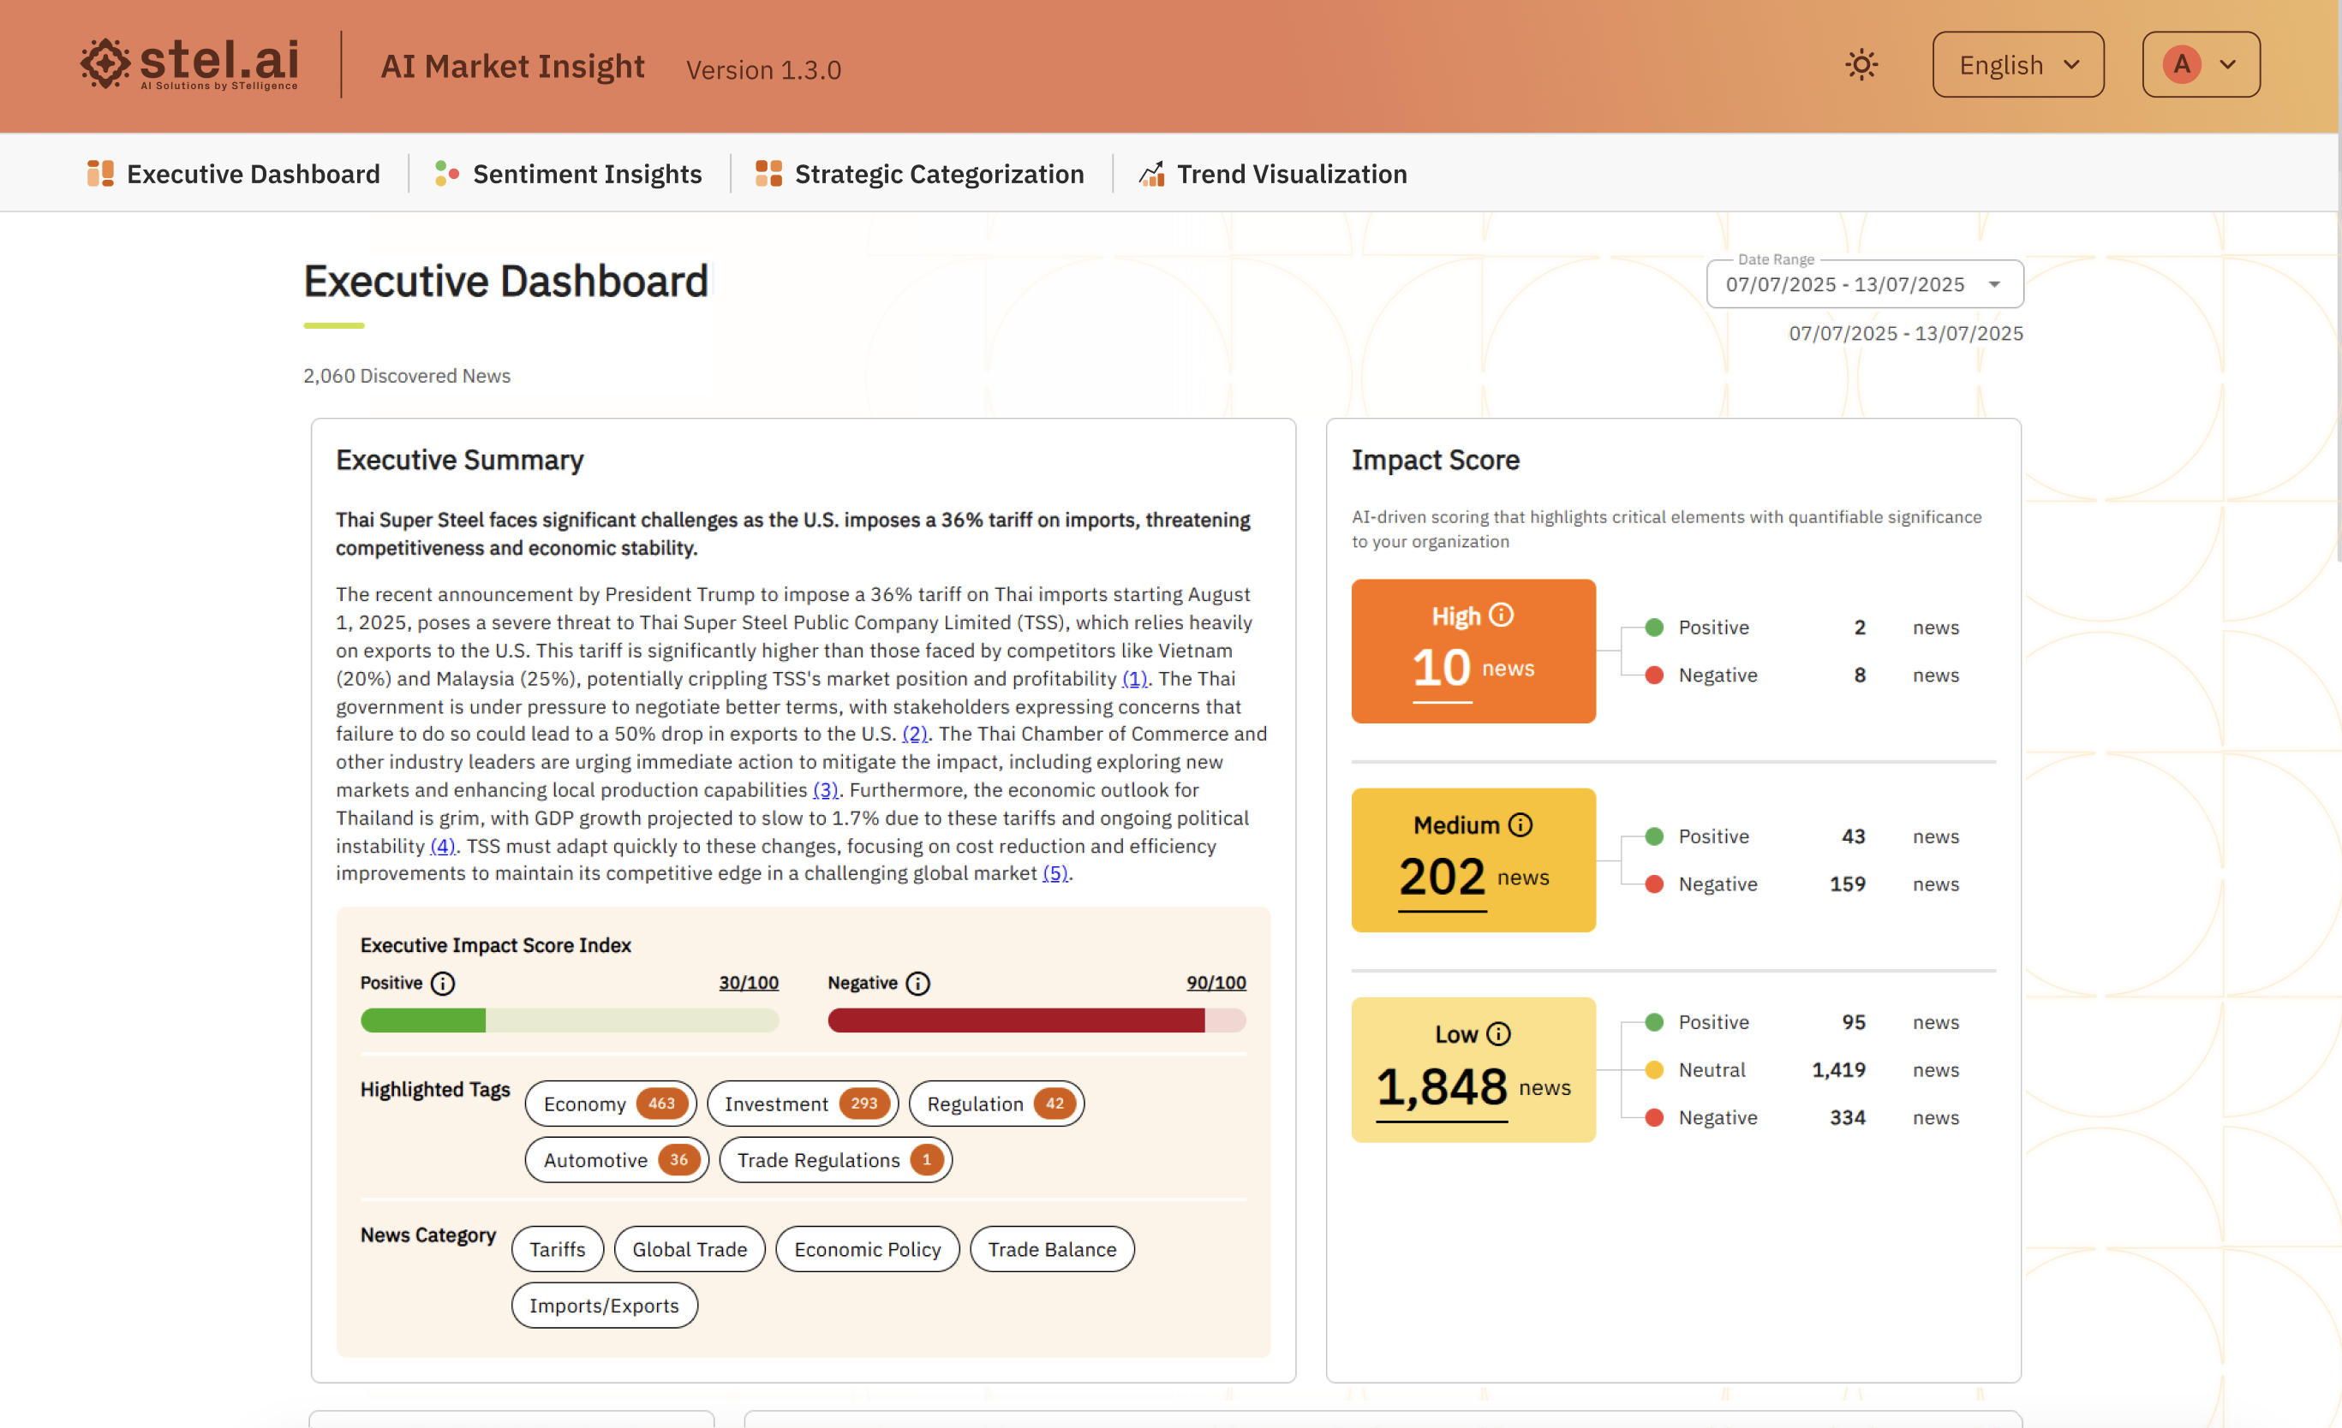The image size is (2342, 1428).
Task: Open the English language dropdown
Action: pos(2017,64)
